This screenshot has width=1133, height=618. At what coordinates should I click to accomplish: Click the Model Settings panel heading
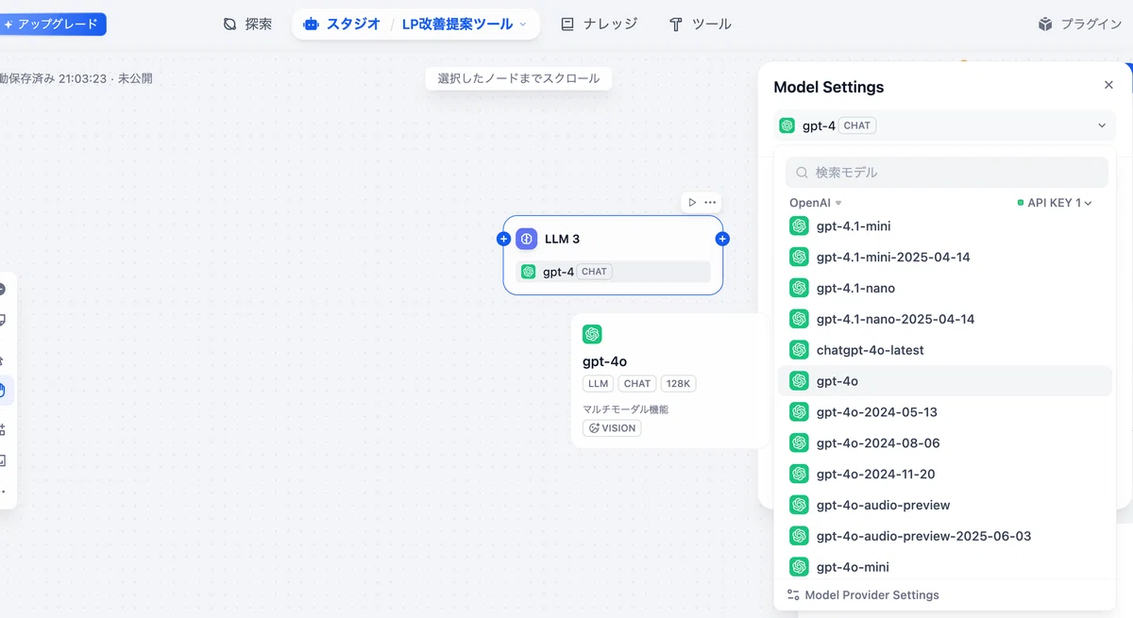(829, 87)
